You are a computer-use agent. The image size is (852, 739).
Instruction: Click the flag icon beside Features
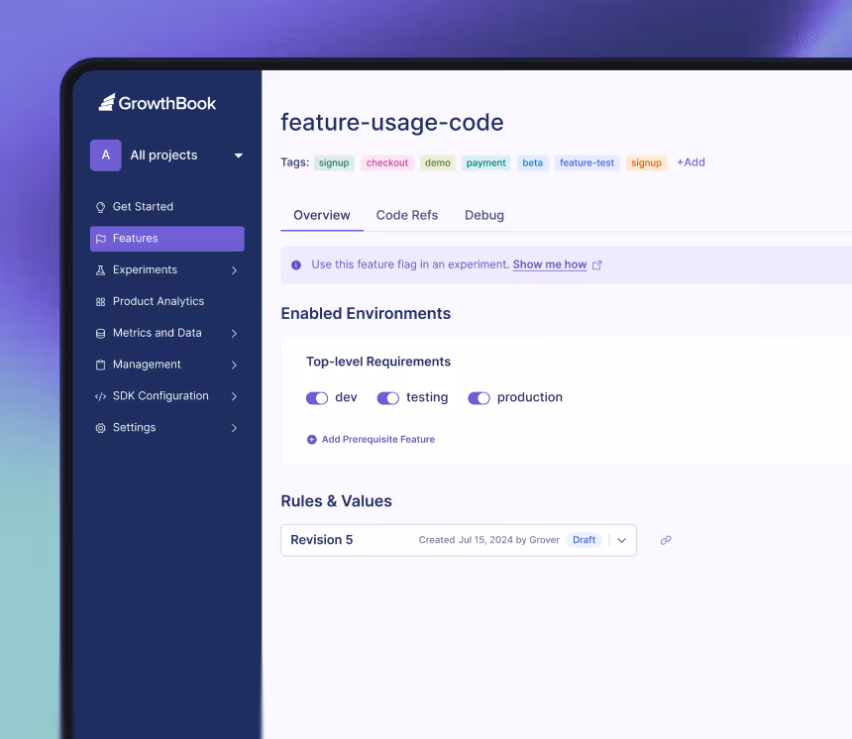(x=100, y=239)
